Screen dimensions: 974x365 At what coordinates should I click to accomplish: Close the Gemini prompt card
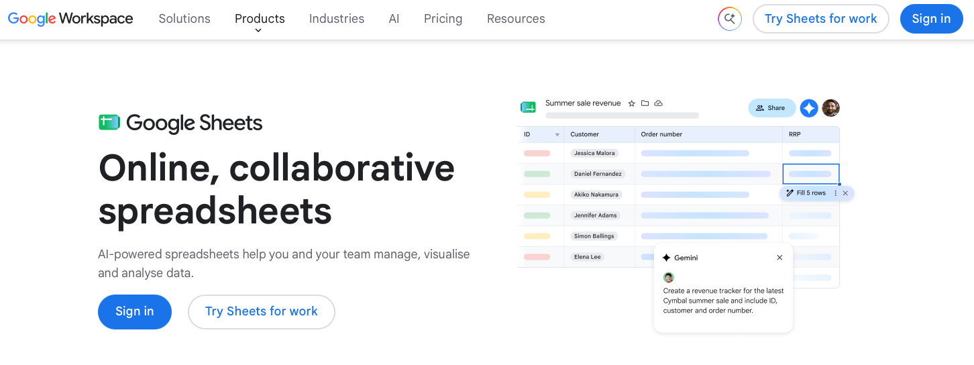779,258
